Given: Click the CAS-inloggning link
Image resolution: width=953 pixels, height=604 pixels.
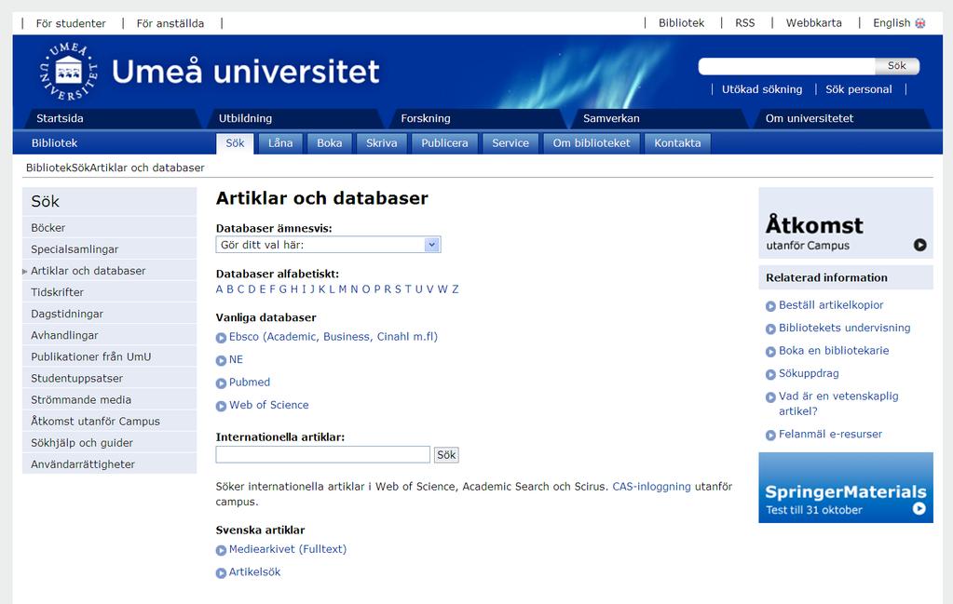Looking at the screenshot, I should coord(651,486).
